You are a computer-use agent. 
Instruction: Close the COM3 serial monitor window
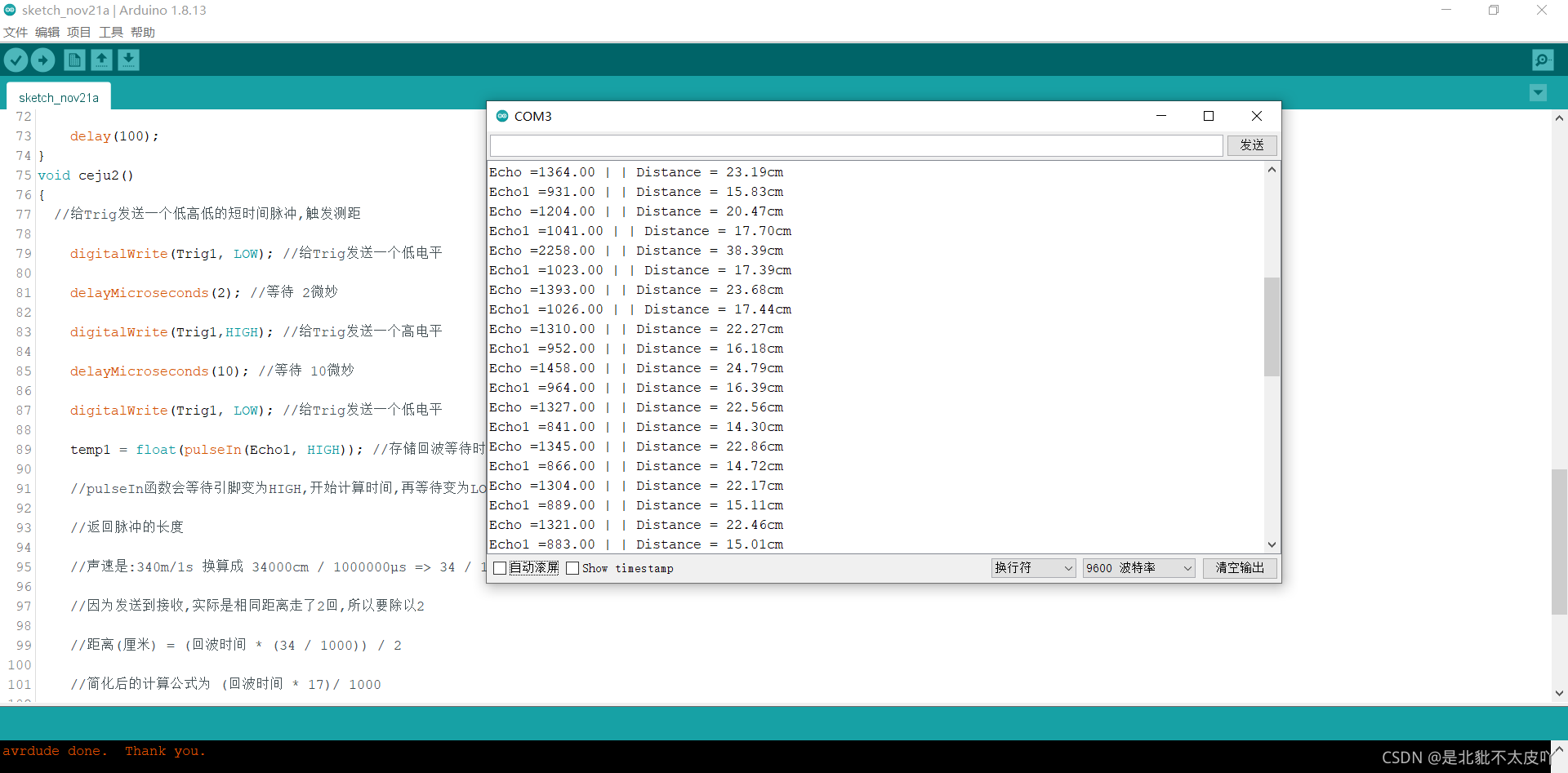click(x=1257, y=116)
